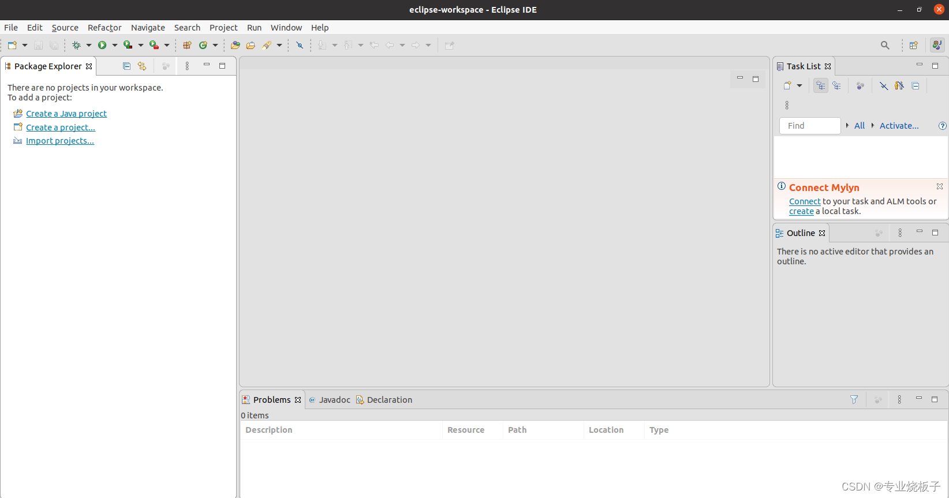Screen dimensions: 949x498
Task: Click the green Run button
Action: (x=102, y=45)
